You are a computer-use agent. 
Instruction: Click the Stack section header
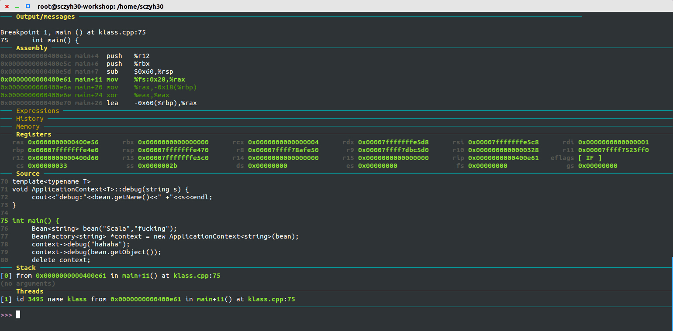(26, 268)
